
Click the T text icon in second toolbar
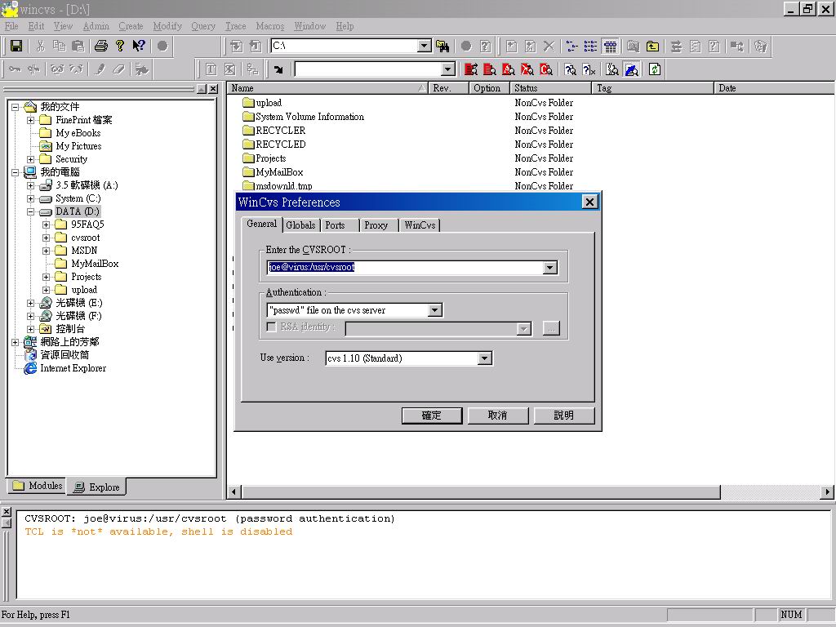coord(211,69)
